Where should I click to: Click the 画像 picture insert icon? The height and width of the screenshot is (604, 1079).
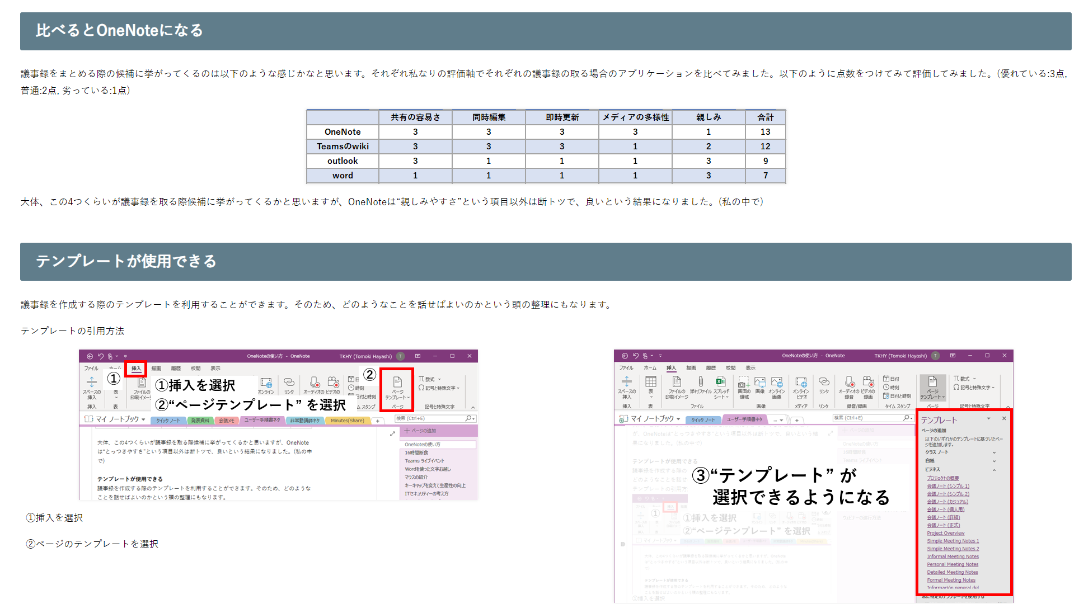[x=760, y=383]
